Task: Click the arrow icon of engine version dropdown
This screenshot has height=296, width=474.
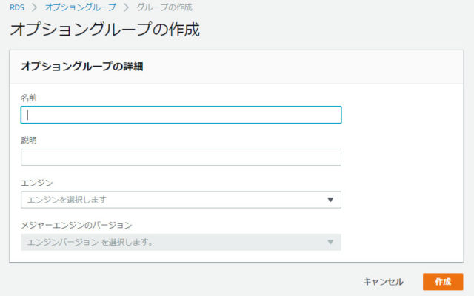Action: pos(330,242)
